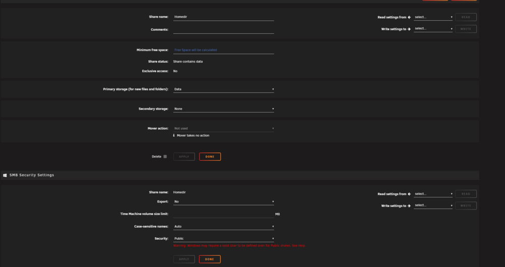Screen dimensions: 505x267
Task: Click the Mover action label text
Action: 158,129
